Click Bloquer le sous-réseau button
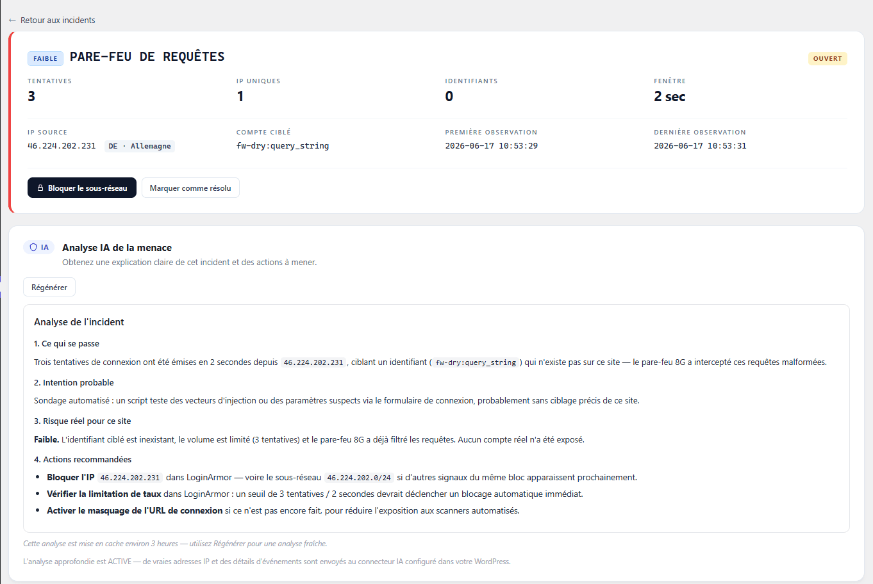 (82, 188)
